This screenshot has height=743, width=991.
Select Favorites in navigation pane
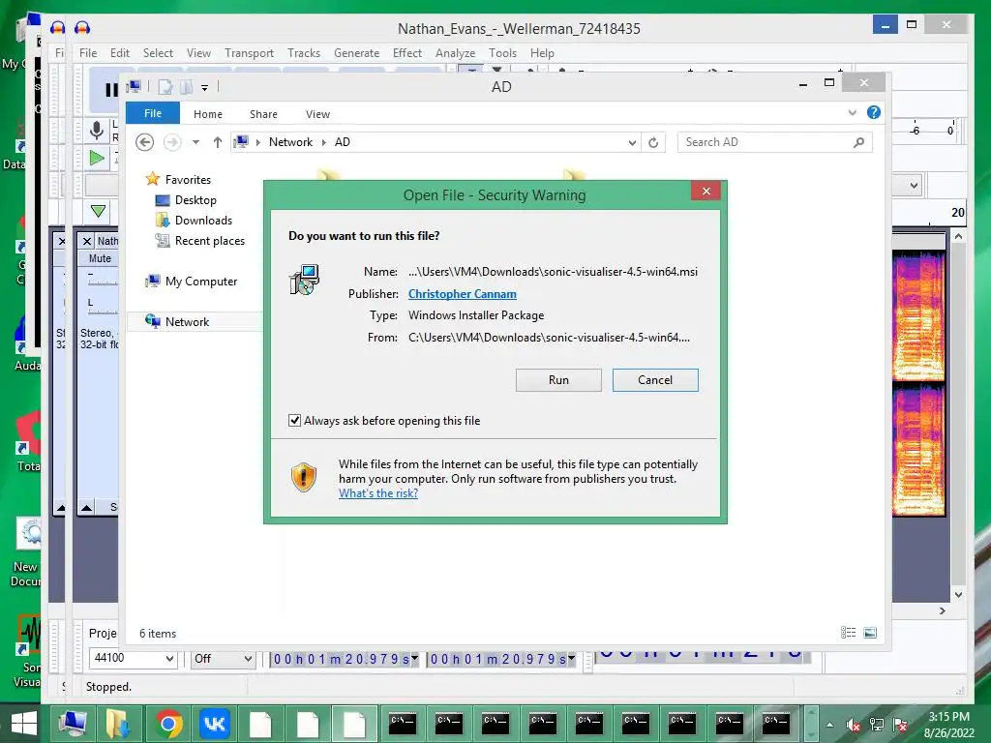pos(188,179)
